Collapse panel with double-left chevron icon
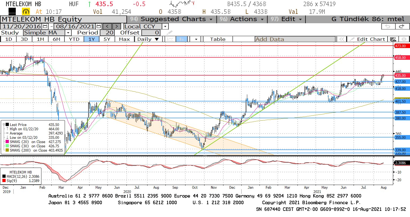Screen dimensions: 410x217 (341, 39)
